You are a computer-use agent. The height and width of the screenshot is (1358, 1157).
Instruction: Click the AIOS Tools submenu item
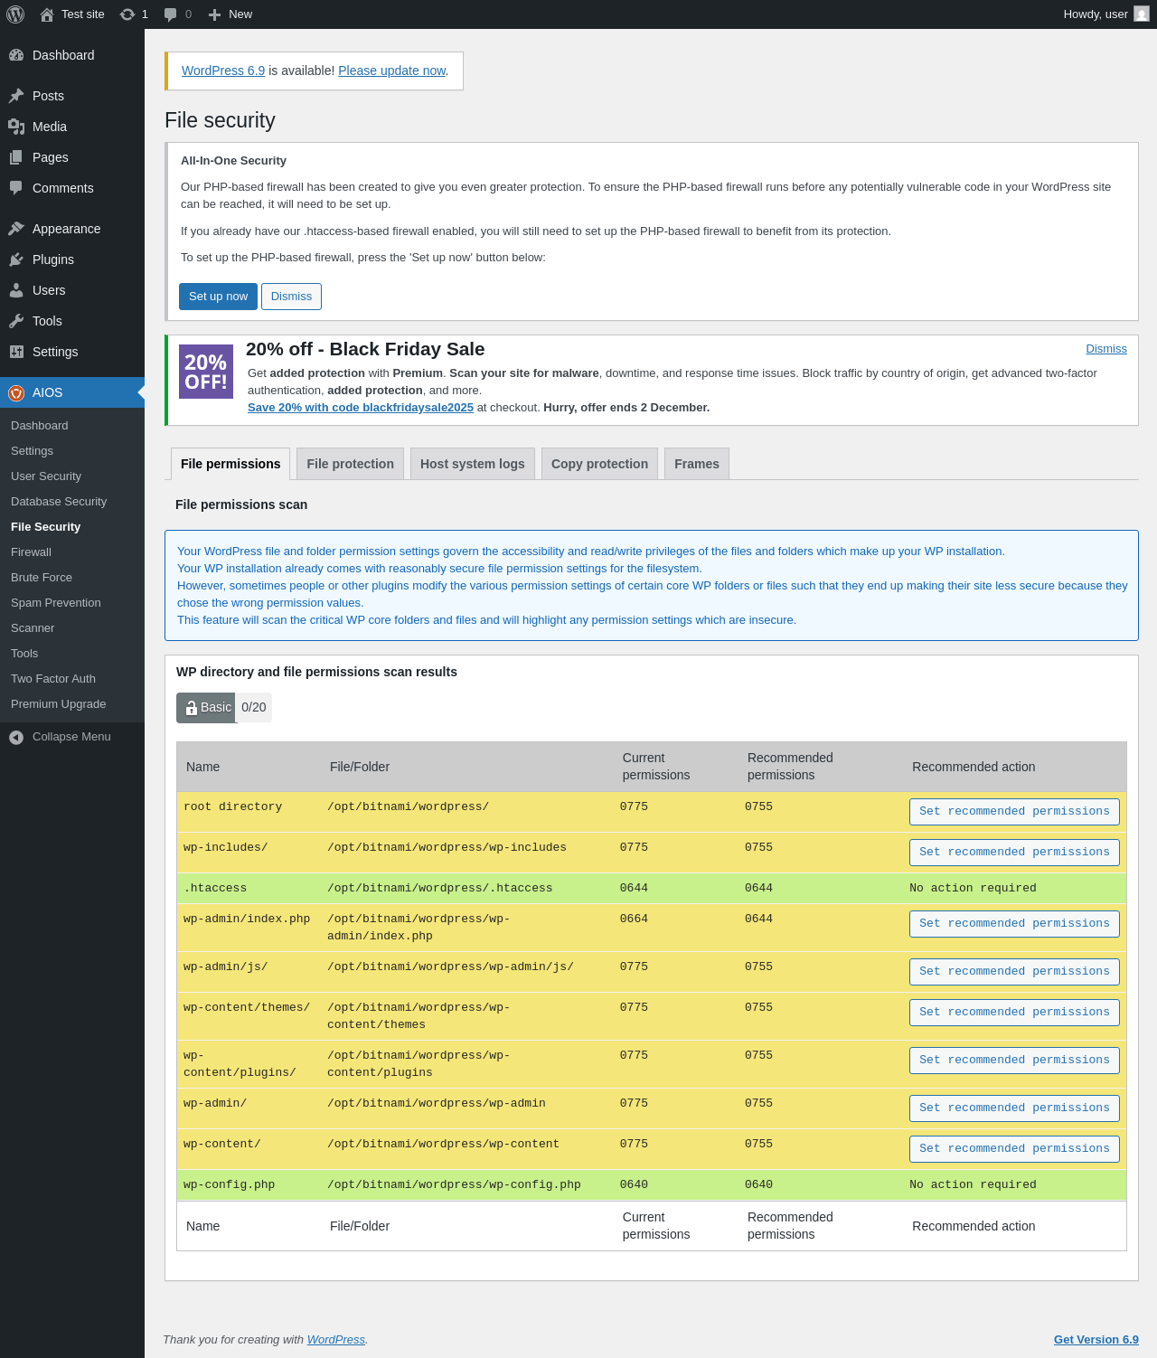point(24,654)
